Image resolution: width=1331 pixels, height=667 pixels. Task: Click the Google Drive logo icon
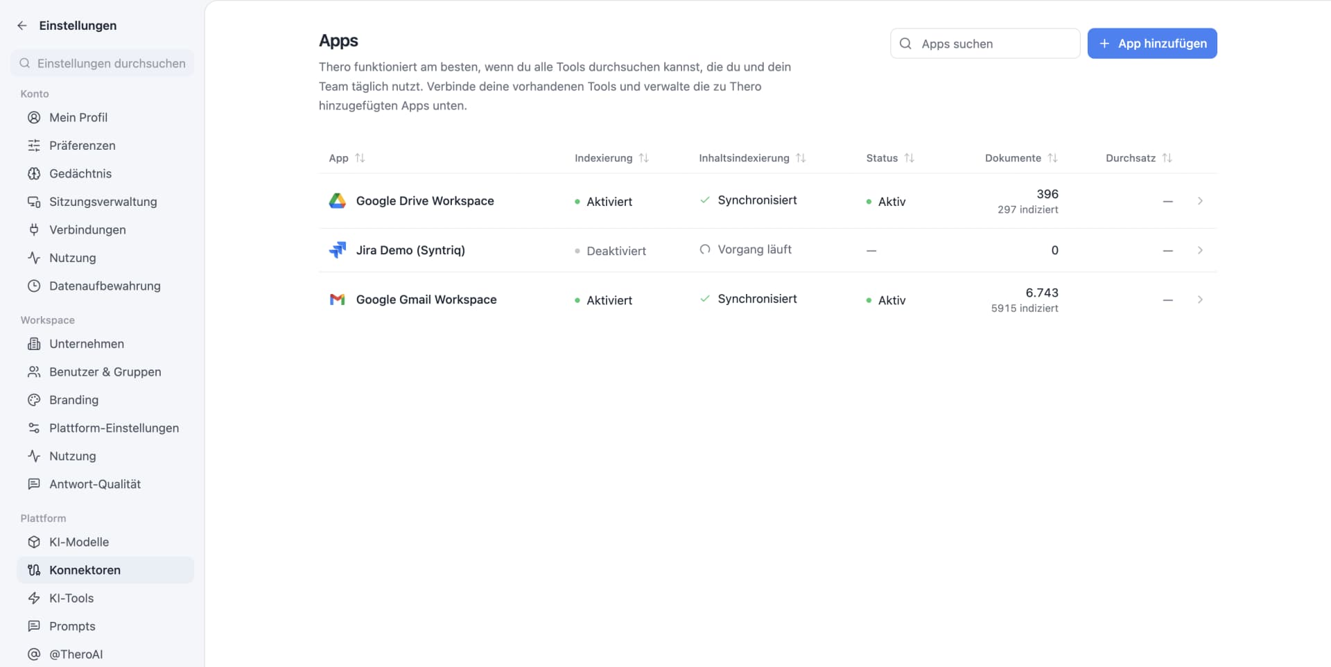point(338,201)
